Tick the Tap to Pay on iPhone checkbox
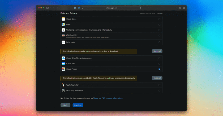223x116 pixels. click(x=159, y=91)
